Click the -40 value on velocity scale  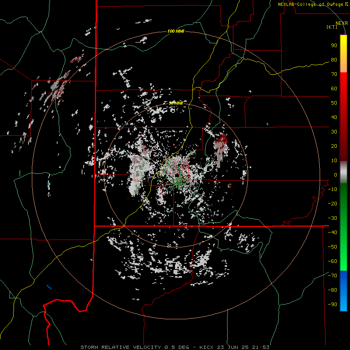coord(332,233)
